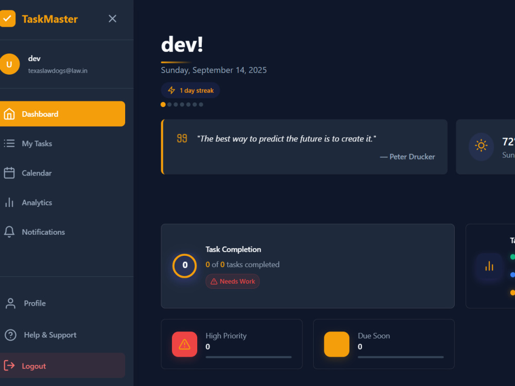Click the first orange streak dot
Image resolution: width=515 pixels, height=386 pixels.
[163, 104]
